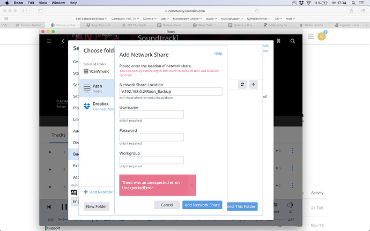Click the Dropbox menu bar icon
370x231 pixels.
pos(301,3)
